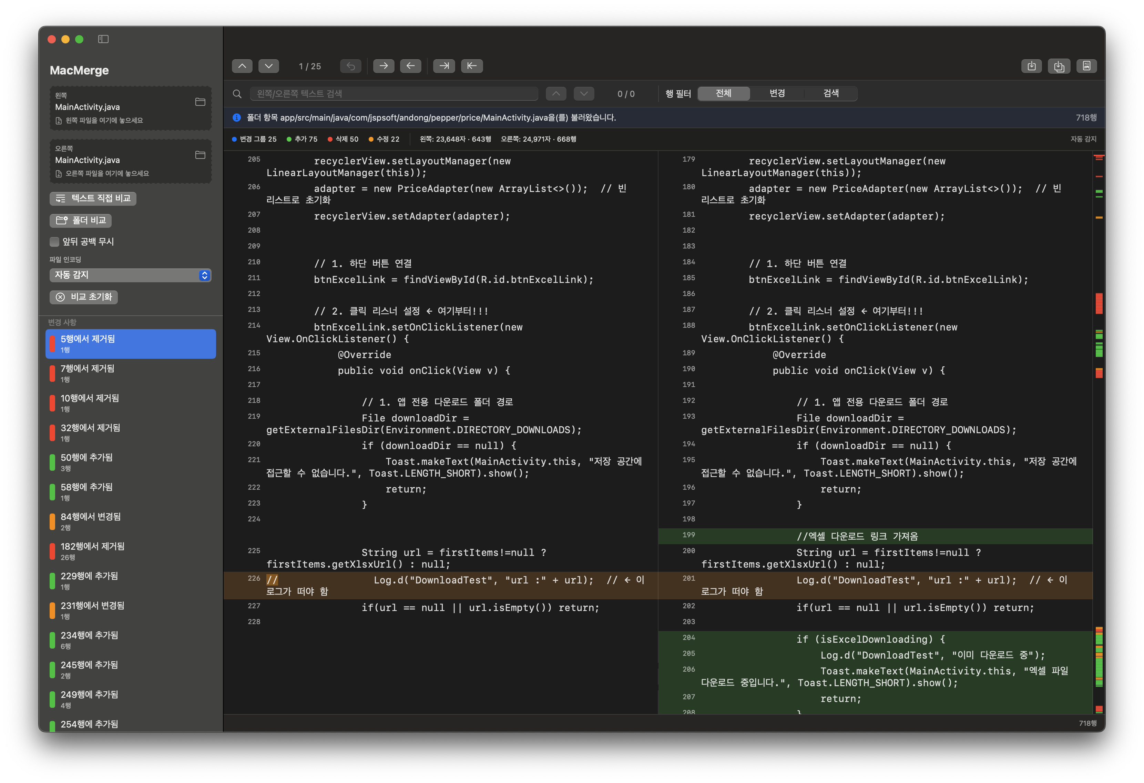Screen dimensions: 1144x783
Task: Click left line 226 commented Log.d line
Action: (441, 586)
